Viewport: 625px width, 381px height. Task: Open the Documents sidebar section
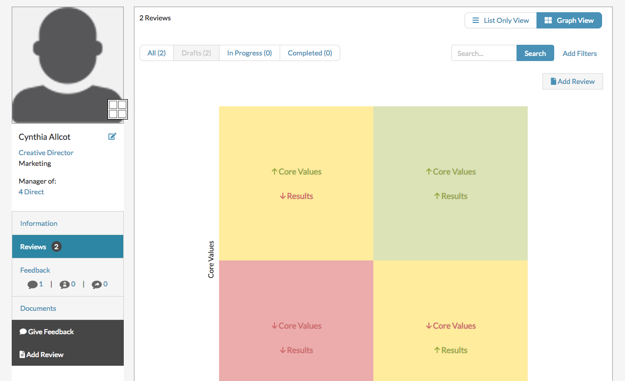pos(68,308)
